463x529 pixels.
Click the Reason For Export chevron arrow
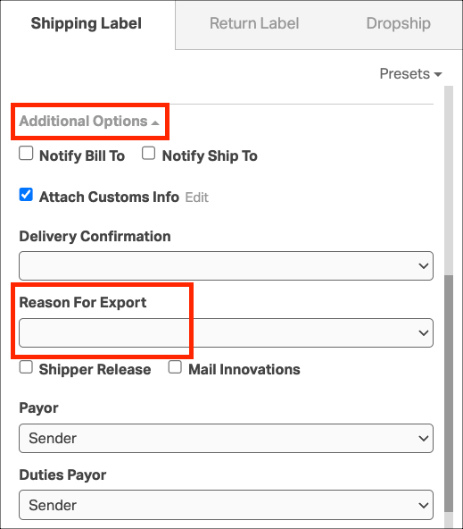click(423, 333)
